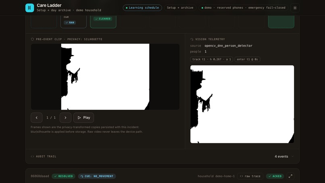325x183 pixels.
Task: Click the Vision Telemetry header icon
Action: [192, 39]
